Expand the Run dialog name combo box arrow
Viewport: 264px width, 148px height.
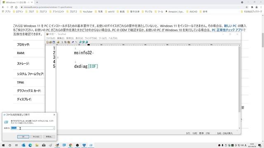coord(54,128)
